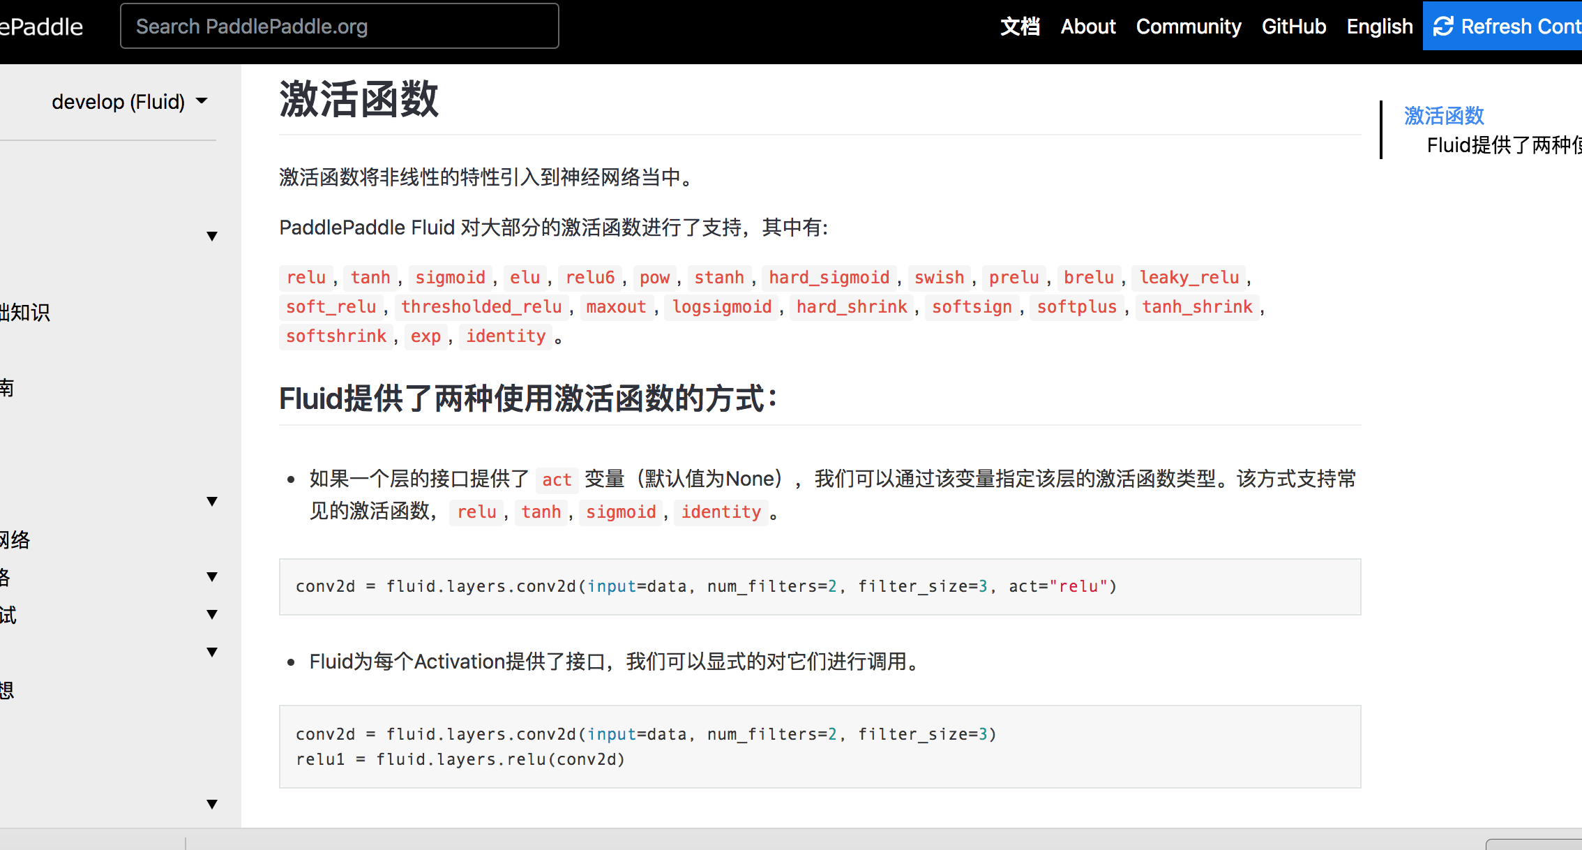Go to the Community menu

coord(1188,27)
